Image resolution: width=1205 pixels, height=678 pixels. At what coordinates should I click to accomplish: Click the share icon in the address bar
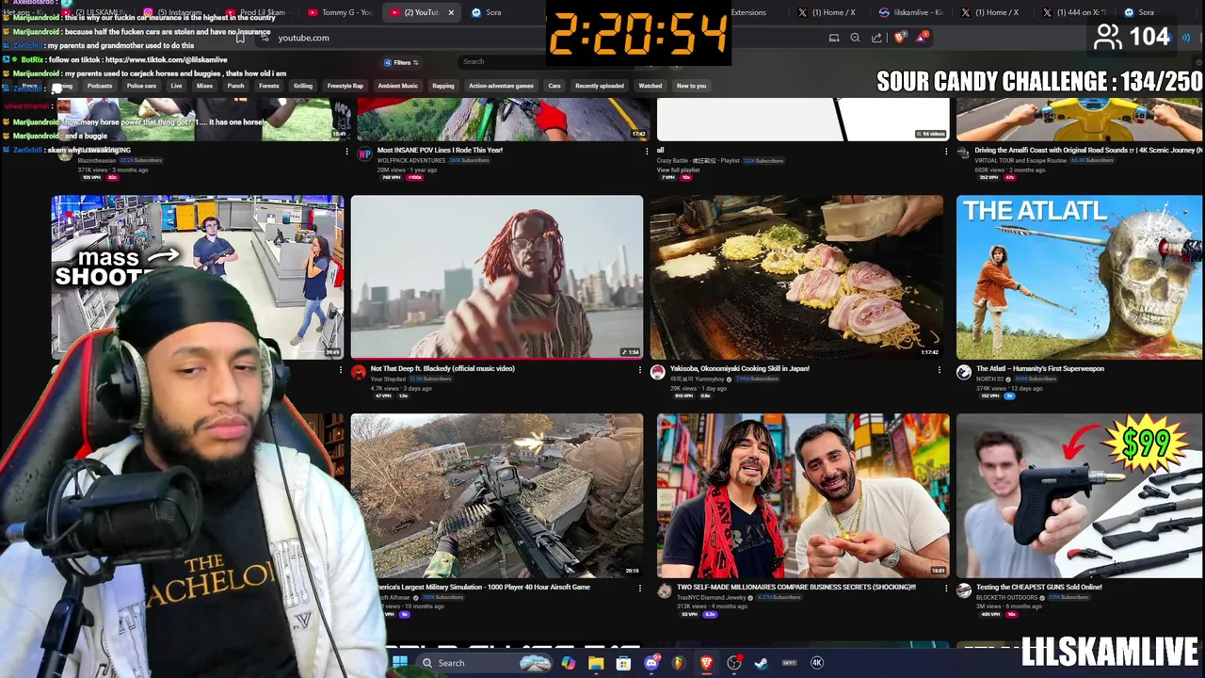[876, 38]
